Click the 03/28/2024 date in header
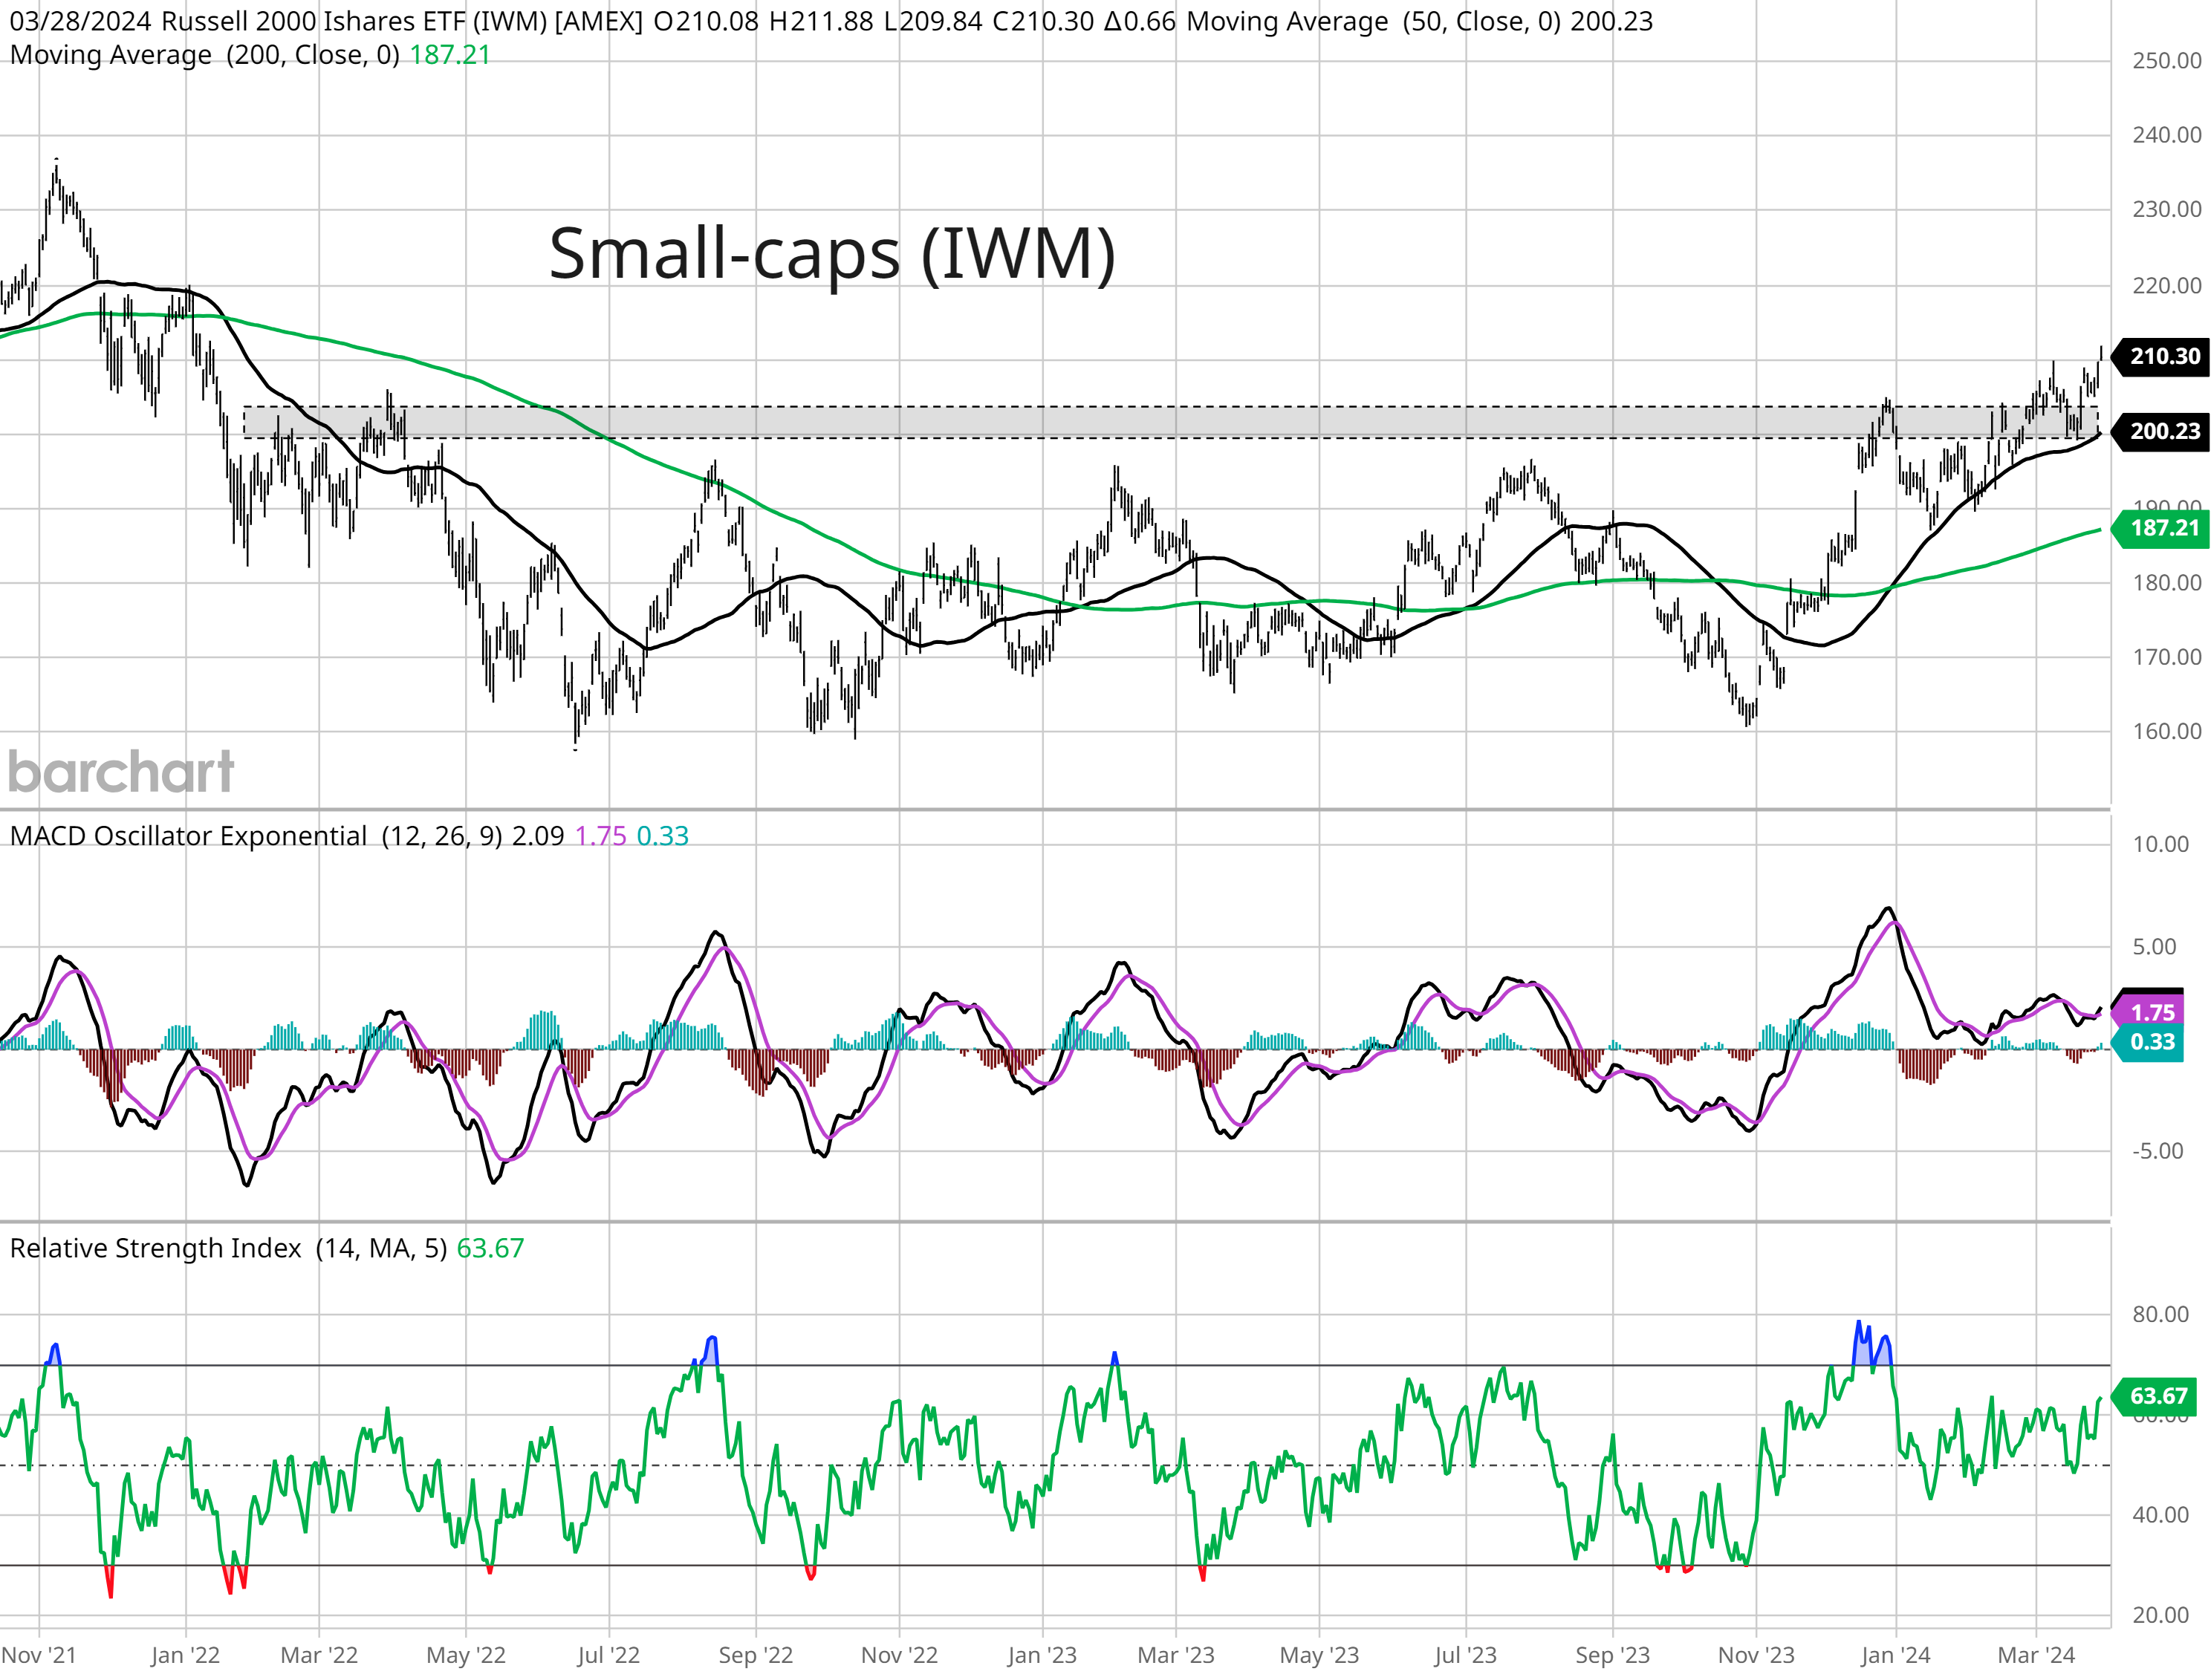 (81, 22)
